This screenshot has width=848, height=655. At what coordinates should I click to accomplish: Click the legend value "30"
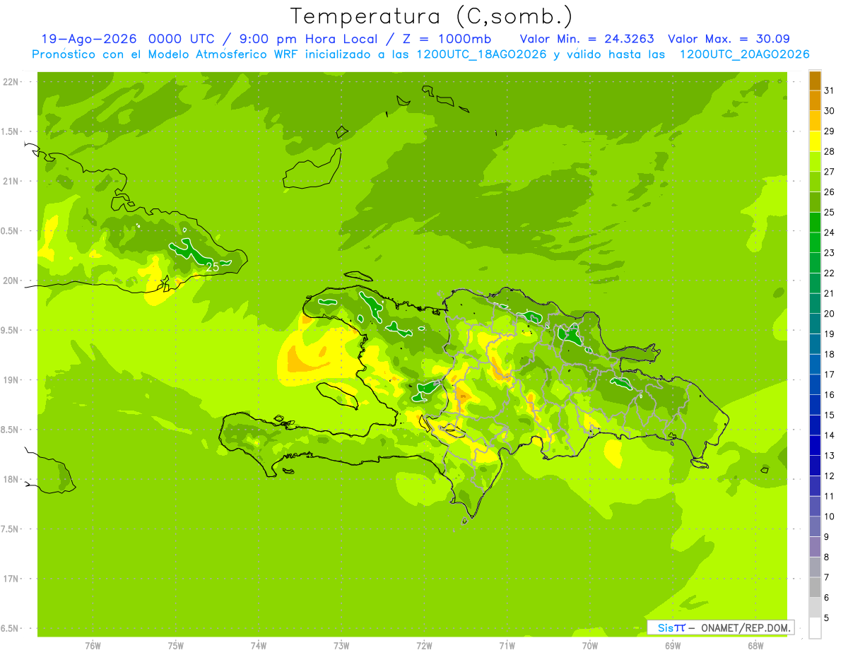coord(830,111)
